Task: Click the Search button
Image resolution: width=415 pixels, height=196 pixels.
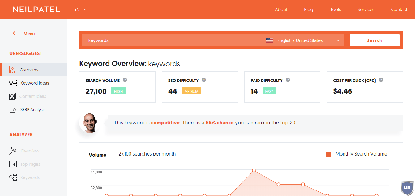Action: (x=375, y=40)
